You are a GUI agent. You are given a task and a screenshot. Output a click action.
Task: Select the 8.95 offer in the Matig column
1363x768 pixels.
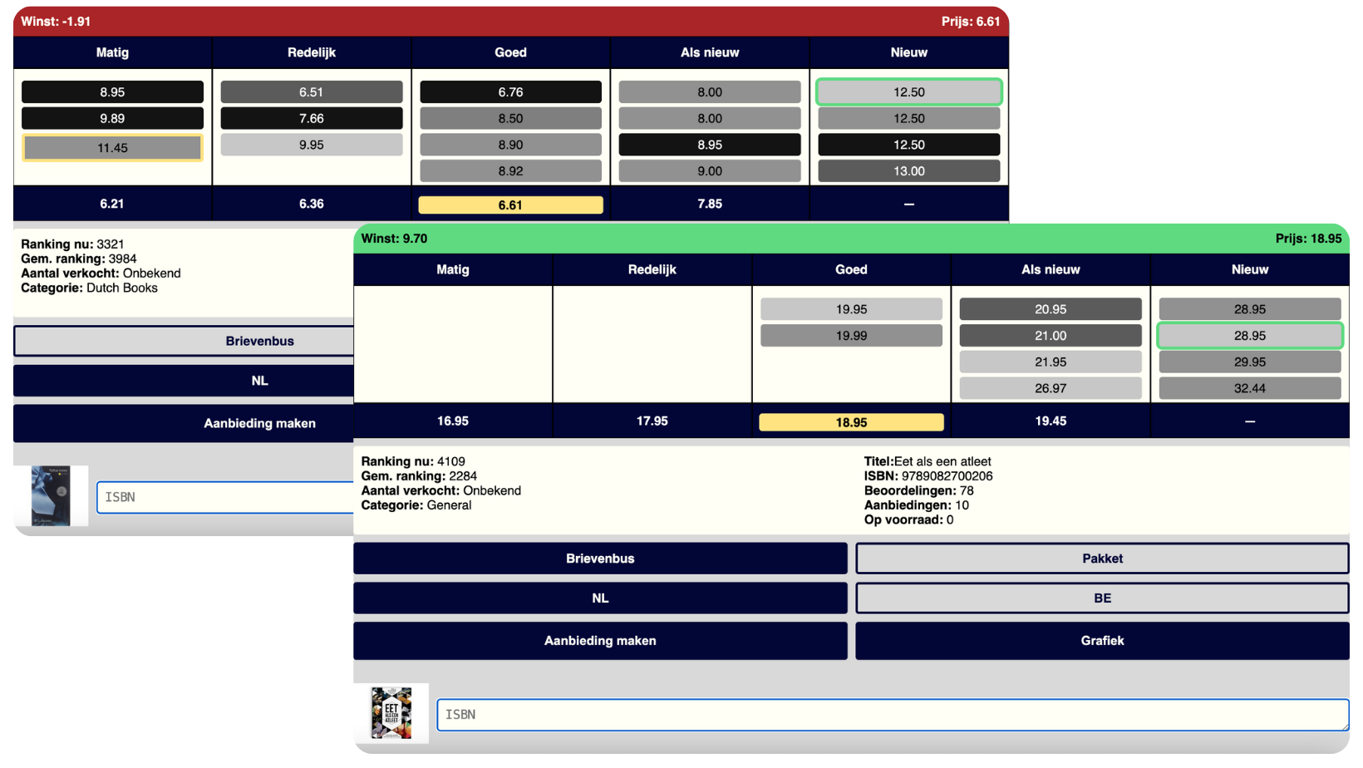point(111,91)
